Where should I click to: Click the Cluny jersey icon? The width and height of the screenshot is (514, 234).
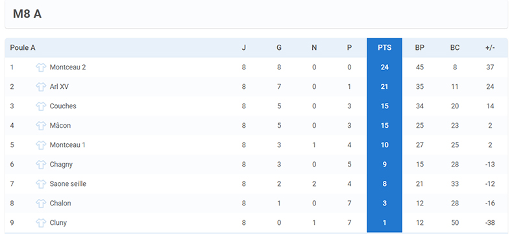[x=41, y=223]
